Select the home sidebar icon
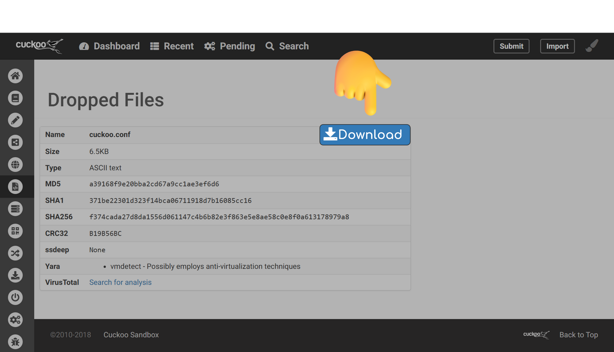 click(x=15, y=76)
